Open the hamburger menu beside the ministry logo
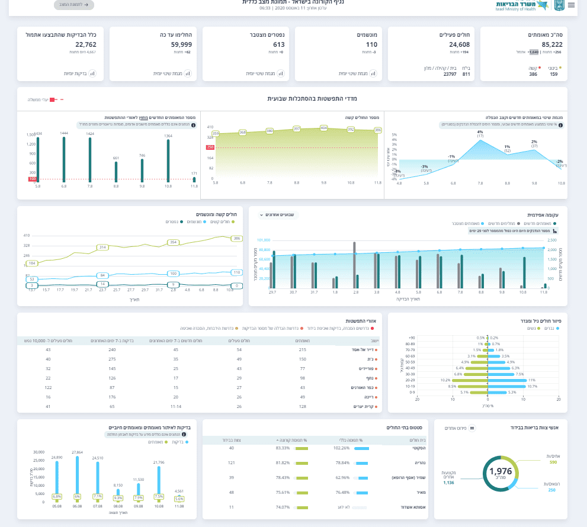The image size is (587, 527). [571, 5]
